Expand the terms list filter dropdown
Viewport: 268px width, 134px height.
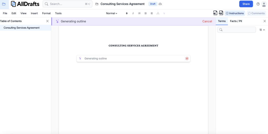(x=262, y=30)
